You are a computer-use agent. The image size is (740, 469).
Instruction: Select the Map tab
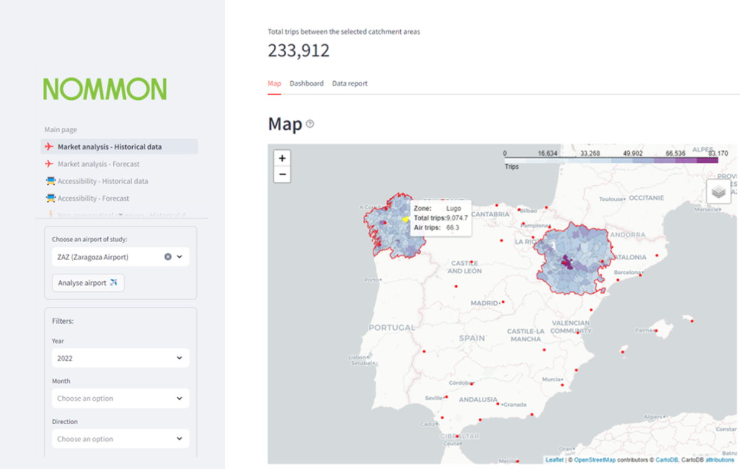(274, 84)
